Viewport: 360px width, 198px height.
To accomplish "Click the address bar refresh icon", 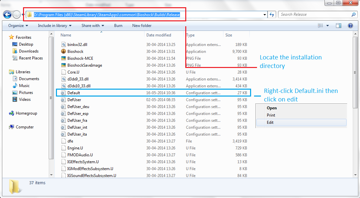I will (272, 14).
